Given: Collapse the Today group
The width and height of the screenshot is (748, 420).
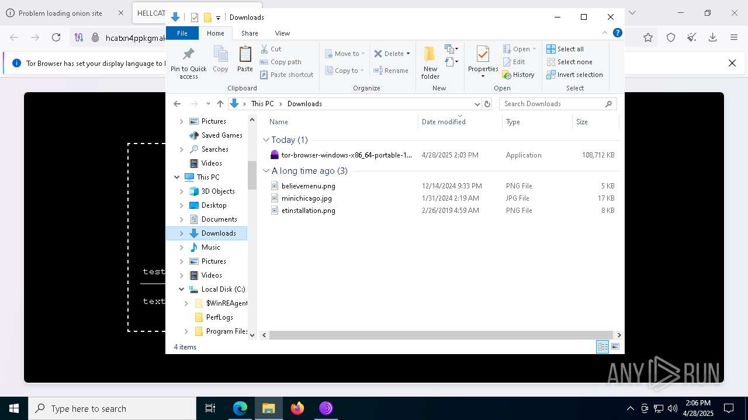Looking at the screenshot, I should [x=266, y=140].
